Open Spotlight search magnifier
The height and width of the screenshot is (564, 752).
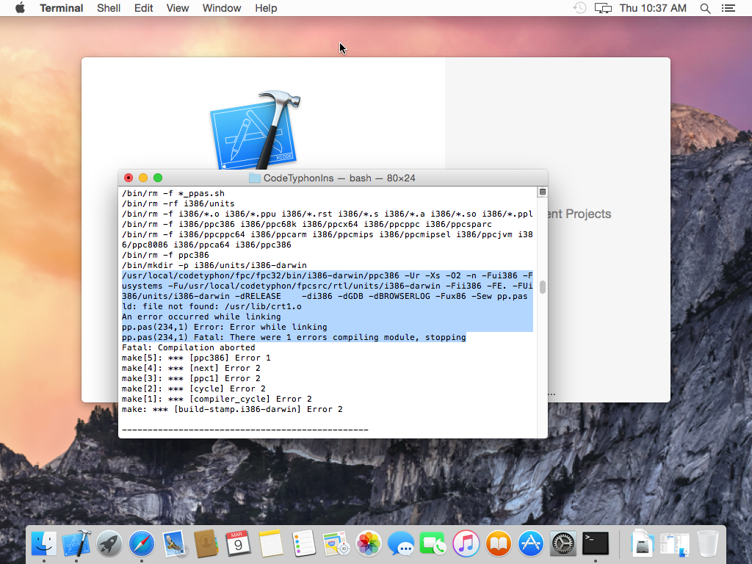pos(705,8)
